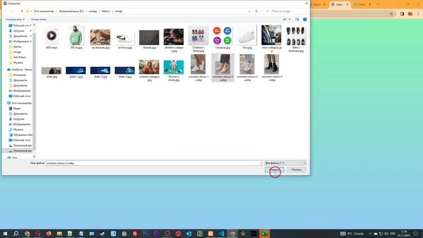The height and width of the screenshot is (238, 423).
Task: Open Ted Wilson folder in navigation pane
Action: (19, 58)
